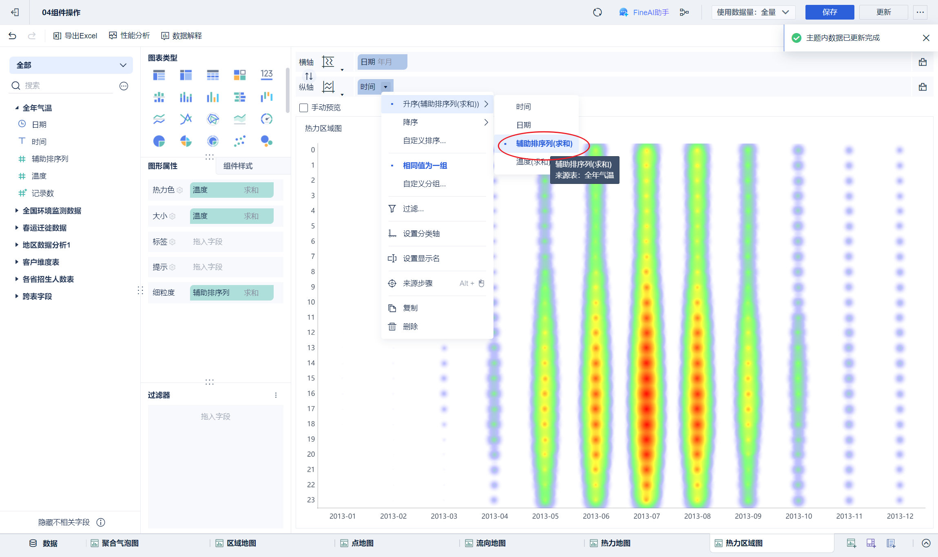Click the blue 保存 button

(x=830, y=12)
